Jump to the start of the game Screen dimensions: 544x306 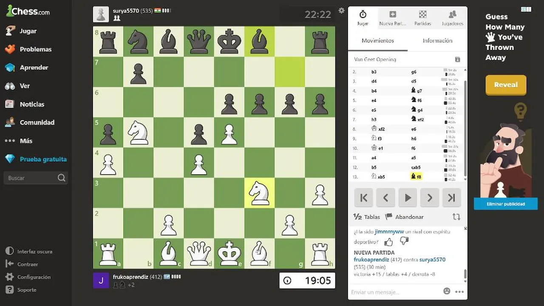pos(363,198)
